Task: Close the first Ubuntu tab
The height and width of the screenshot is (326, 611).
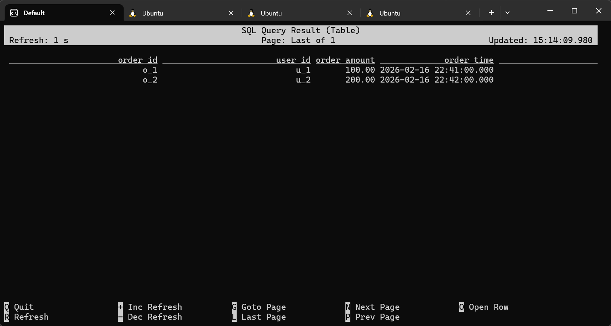Action: [x=231, y=13]
